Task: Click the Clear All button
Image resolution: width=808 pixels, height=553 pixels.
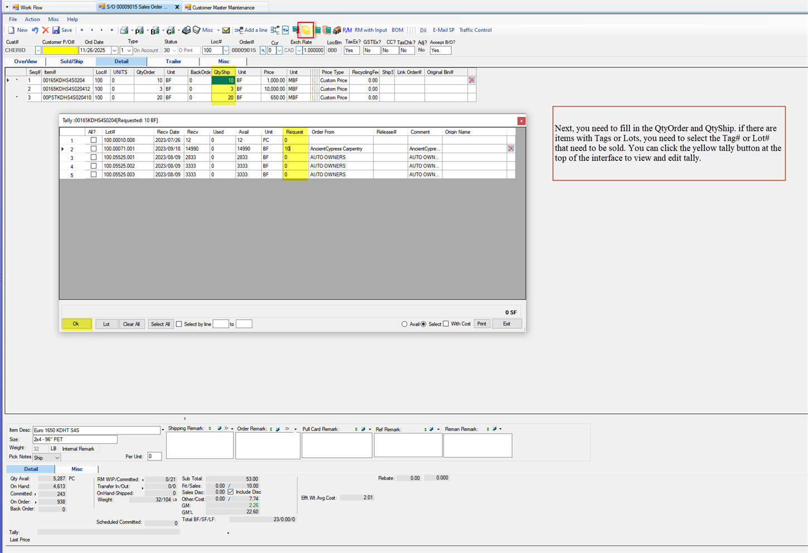Action: (x=132, y=324)
